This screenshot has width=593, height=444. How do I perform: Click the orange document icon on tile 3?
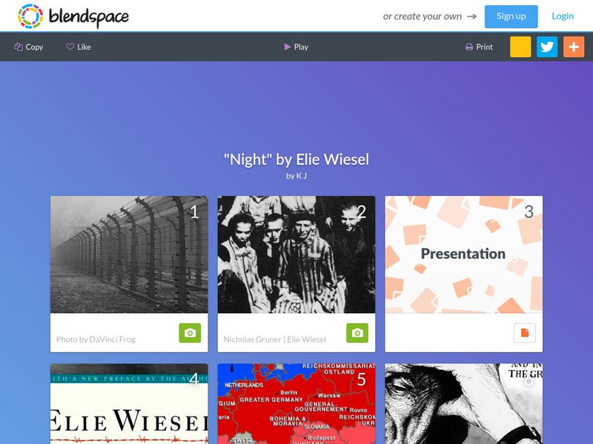[x=525, y=332]
